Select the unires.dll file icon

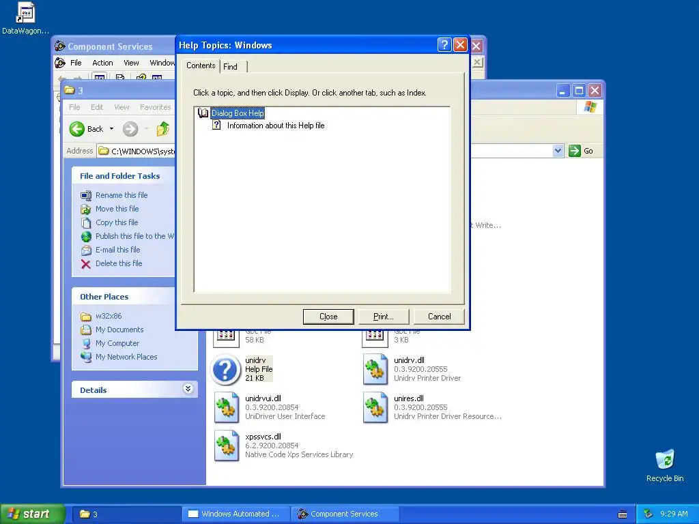(375, 407)
